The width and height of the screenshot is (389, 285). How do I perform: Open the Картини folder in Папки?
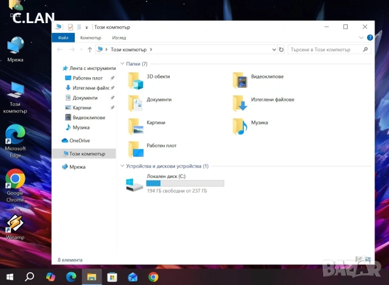(x=136, y=126)
